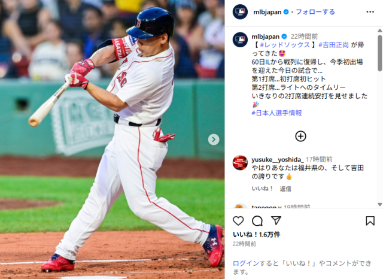The width and height of the screenshot is (383, 279).
Task: Click the ログイン login link
Action: [x=246, y=263]
